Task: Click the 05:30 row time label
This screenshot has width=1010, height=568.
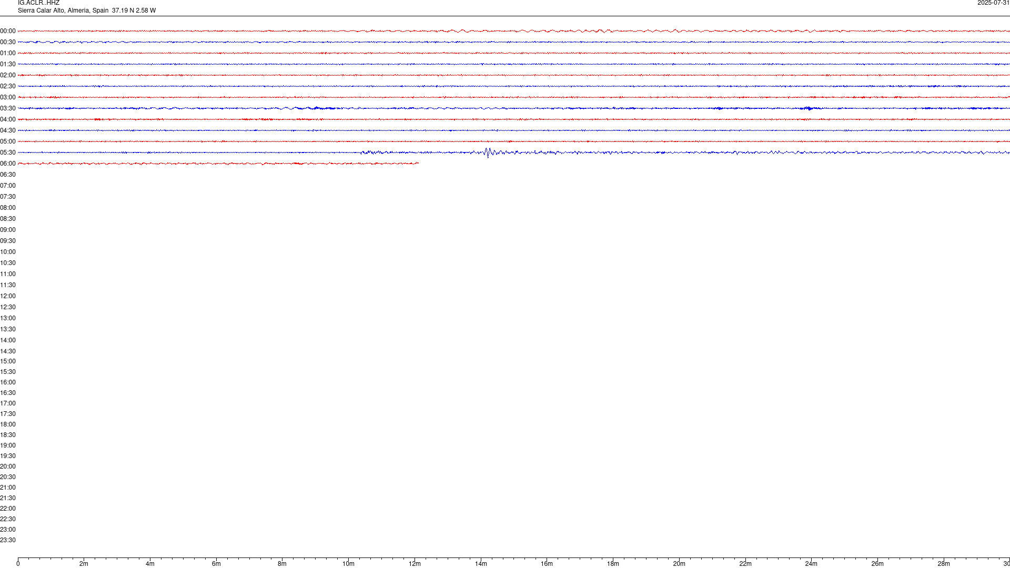Action: (x=8, y=153)
